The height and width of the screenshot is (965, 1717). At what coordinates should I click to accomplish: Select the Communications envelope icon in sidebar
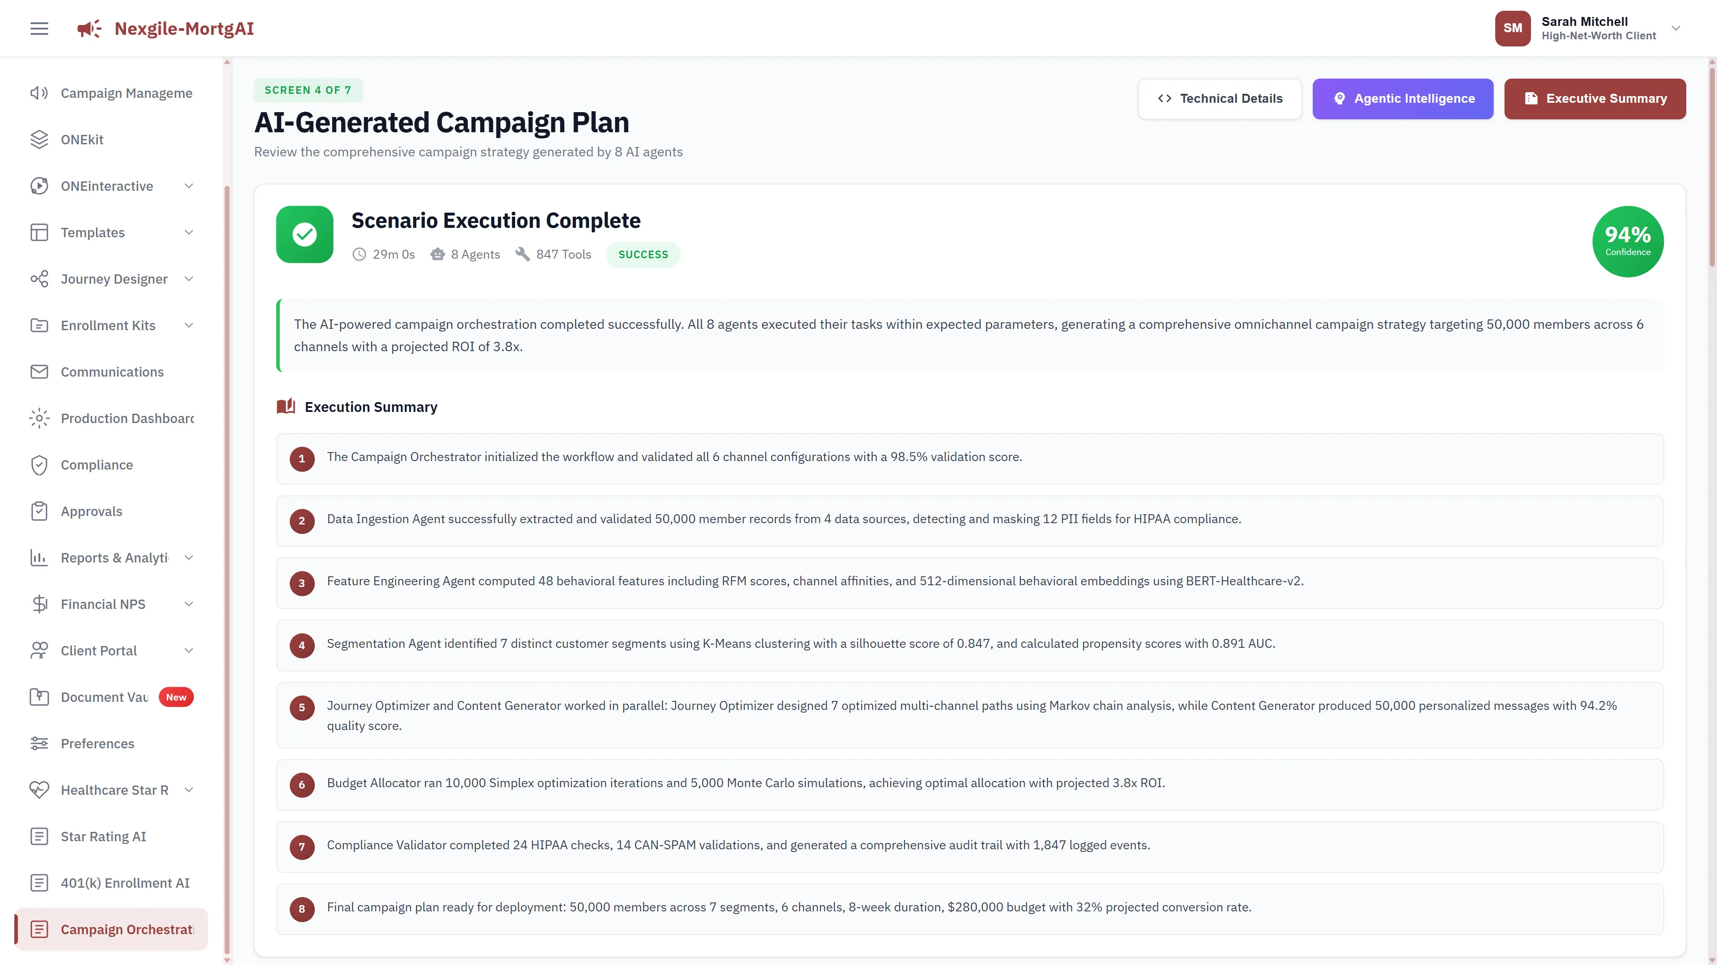tap(38, 372)
